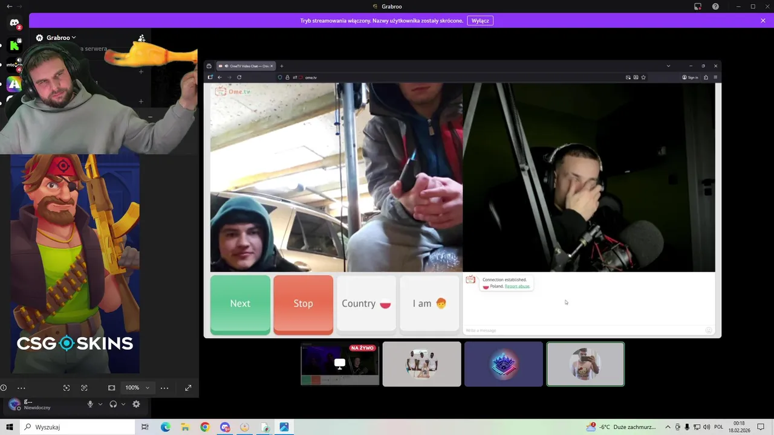Viewport: 774px width, 435px height.
Task: Focus the 'Write a message' chat field
Action: (584, 330)
